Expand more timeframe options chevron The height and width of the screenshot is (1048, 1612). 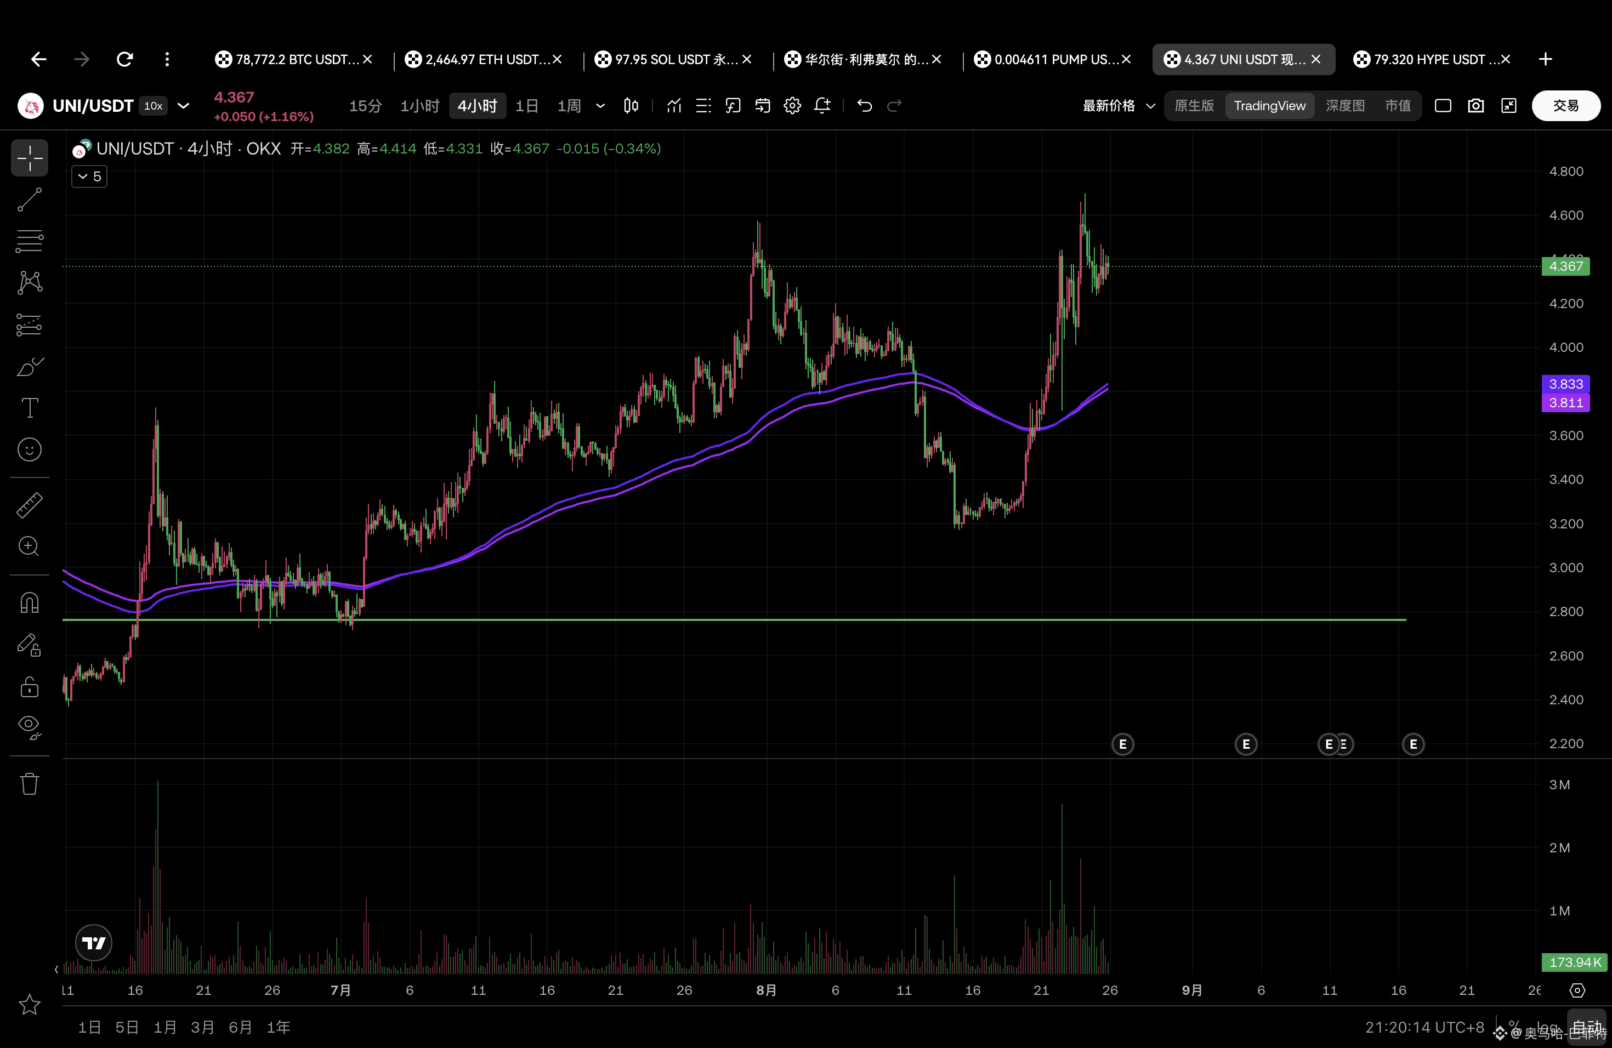600,106
